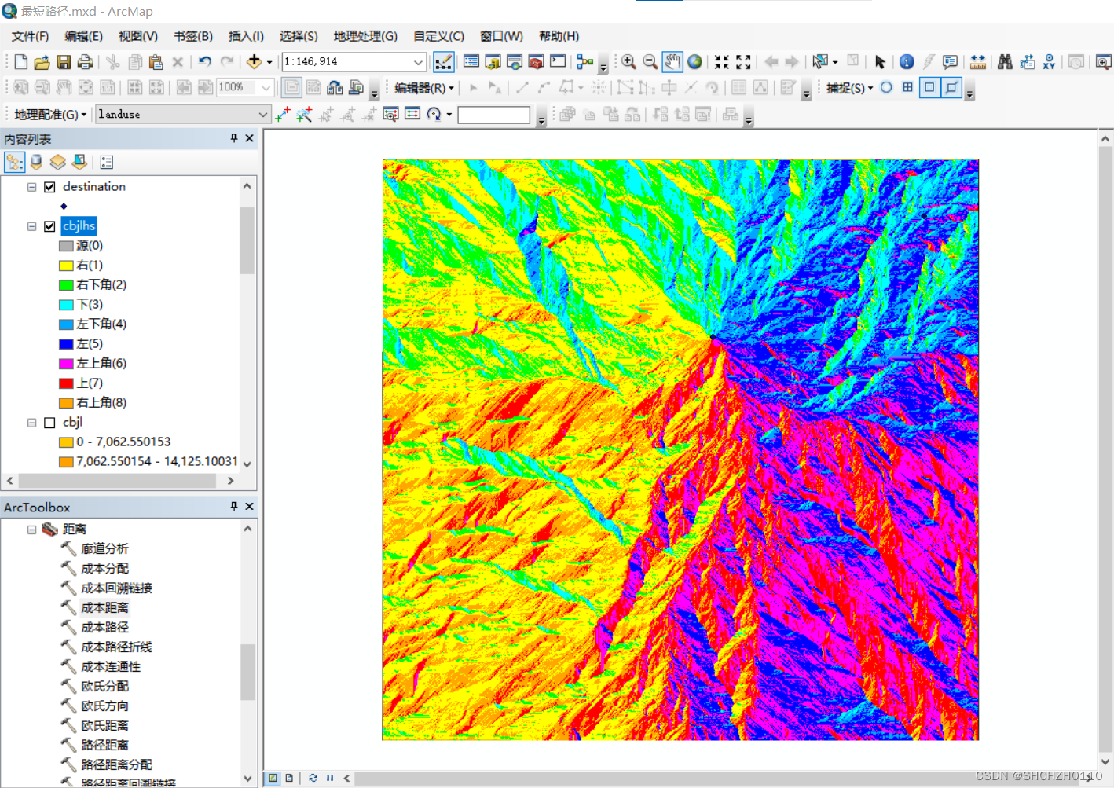Switch contents to List By Source
The image size is (1114, 788).
click(36, 162)
